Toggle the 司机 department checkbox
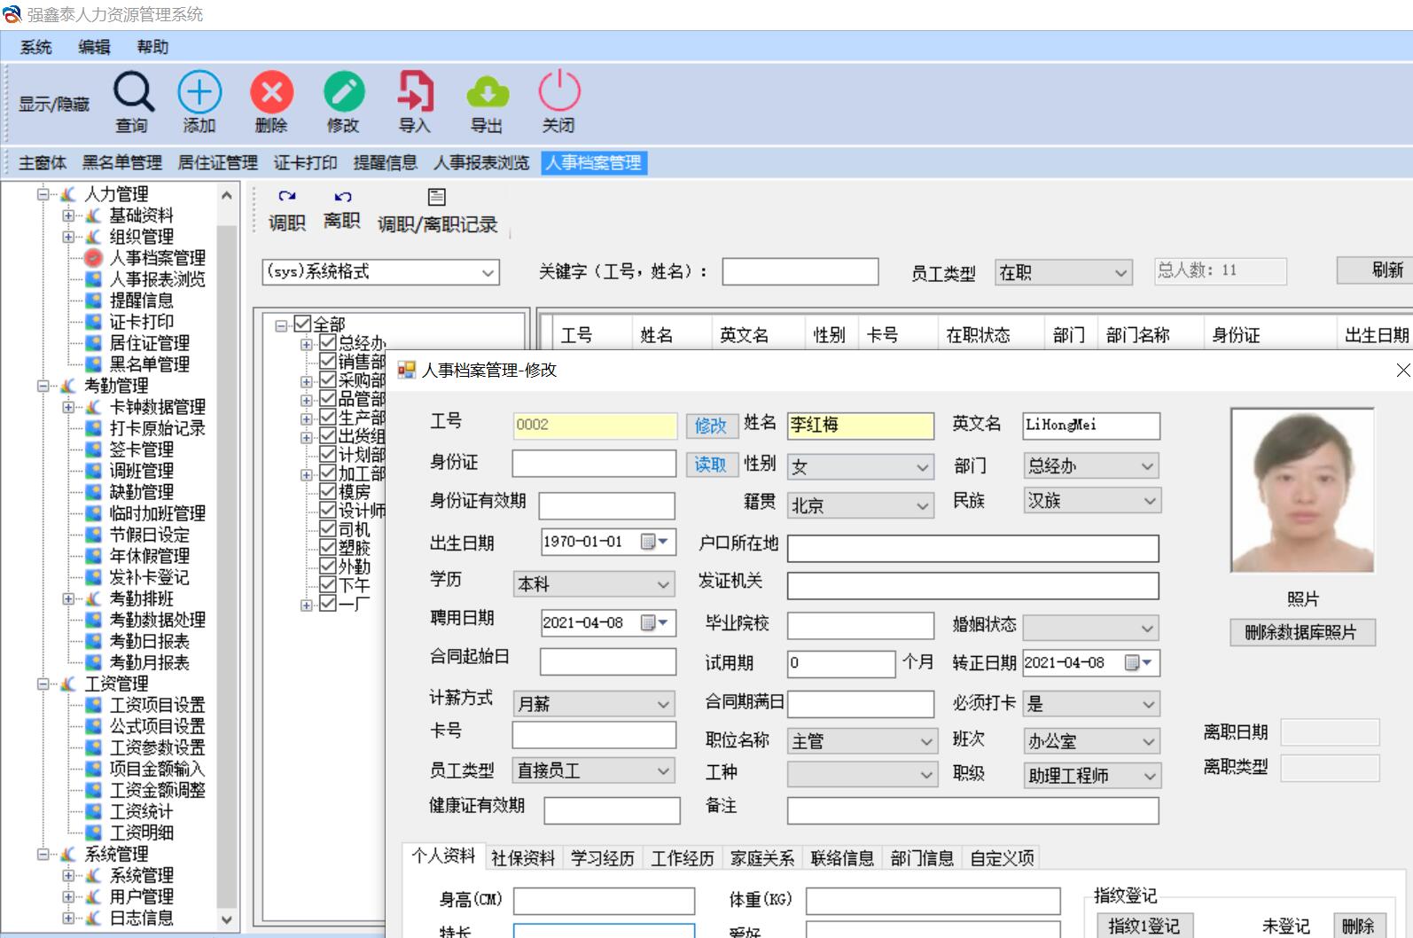The width and height of the screenshot is (1413, 938). coord(328,529)
